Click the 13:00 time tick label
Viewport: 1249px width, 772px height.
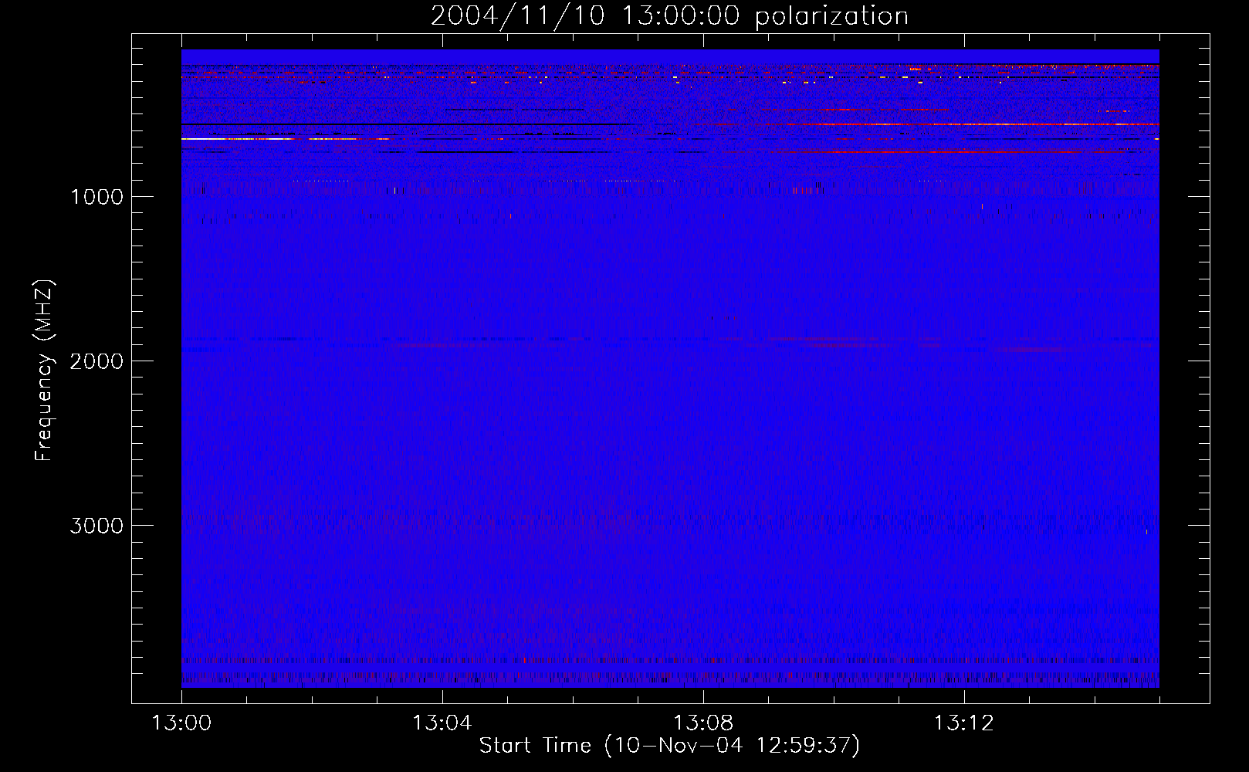181,723
